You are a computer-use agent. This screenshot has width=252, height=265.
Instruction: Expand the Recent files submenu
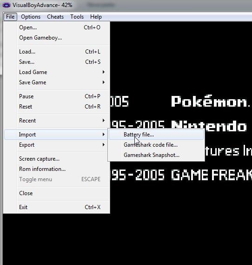(x=57, y=121)
